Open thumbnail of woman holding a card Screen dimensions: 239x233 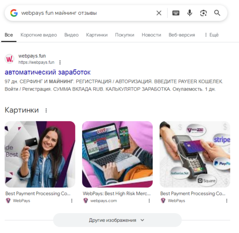(x=40, y=154)
